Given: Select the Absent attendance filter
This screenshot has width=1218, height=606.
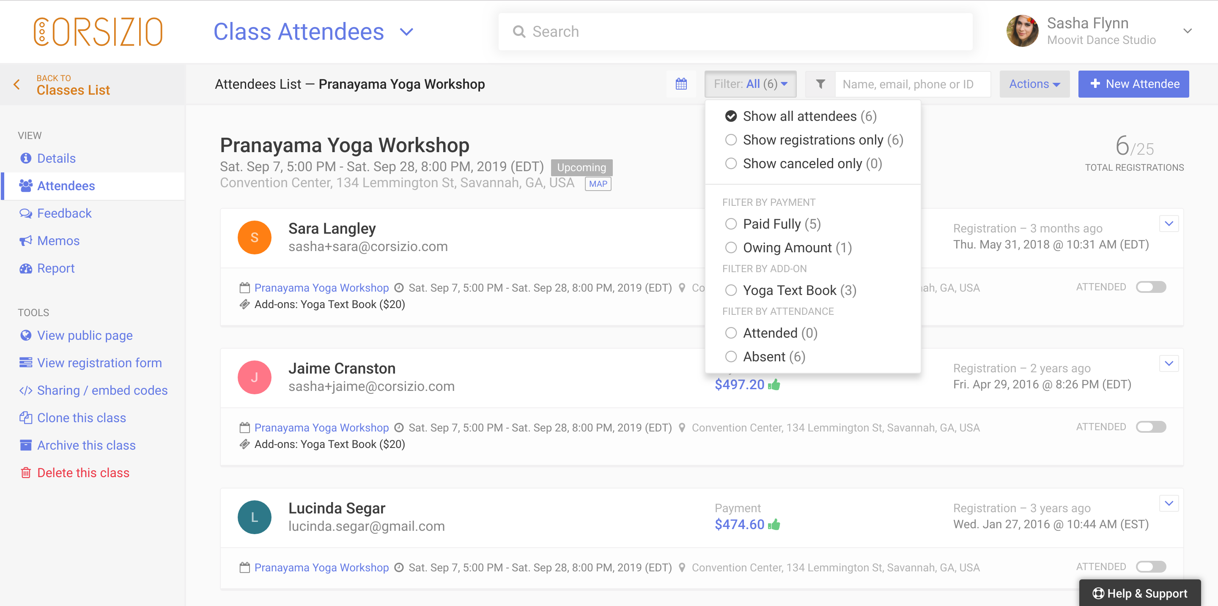Looking at the screenshot, I should (731, 357).
